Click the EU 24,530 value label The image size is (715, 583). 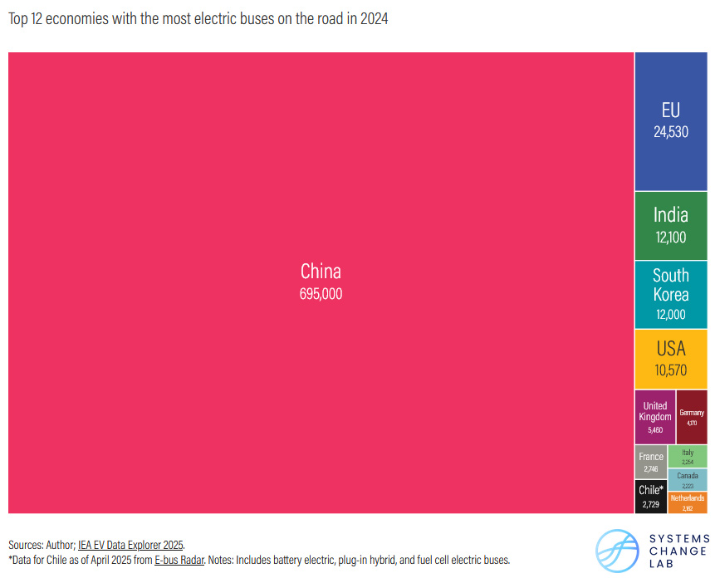coord(670,132)
